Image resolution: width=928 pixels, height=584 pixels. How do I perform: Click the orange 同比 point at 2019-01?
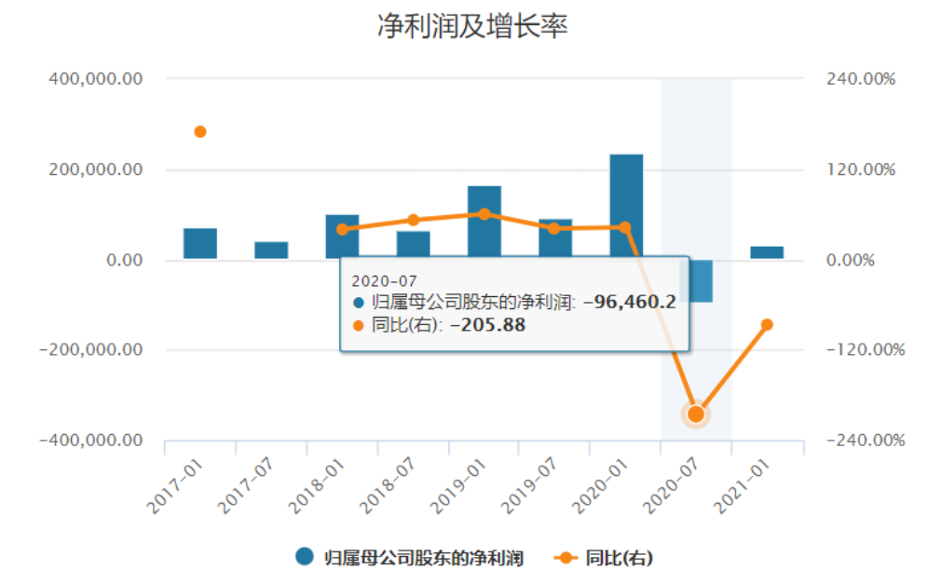(484, 214)
